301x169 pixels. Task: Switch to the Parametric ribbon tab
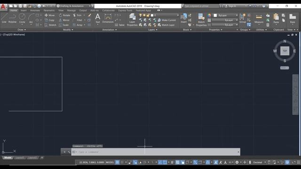(49, 10)
